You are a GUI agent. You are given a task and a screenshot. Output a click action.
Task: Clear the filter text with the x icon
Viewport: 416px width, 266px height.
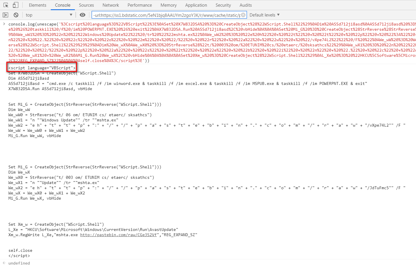tap(243, 15)
